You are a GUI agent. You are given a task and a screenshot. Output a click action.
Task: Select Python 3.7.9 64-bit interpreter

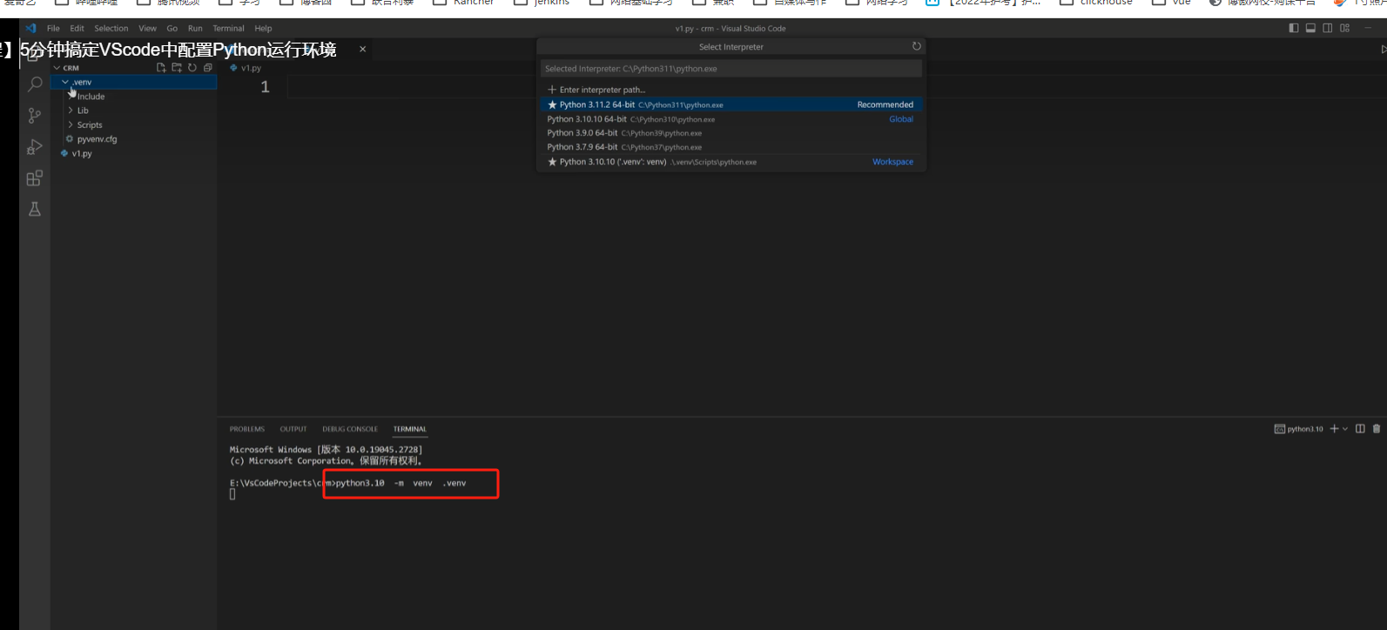[x=731, y=147]
